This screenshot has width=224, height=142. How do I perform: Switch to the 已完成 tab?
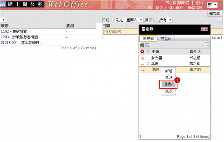(166, 39)
